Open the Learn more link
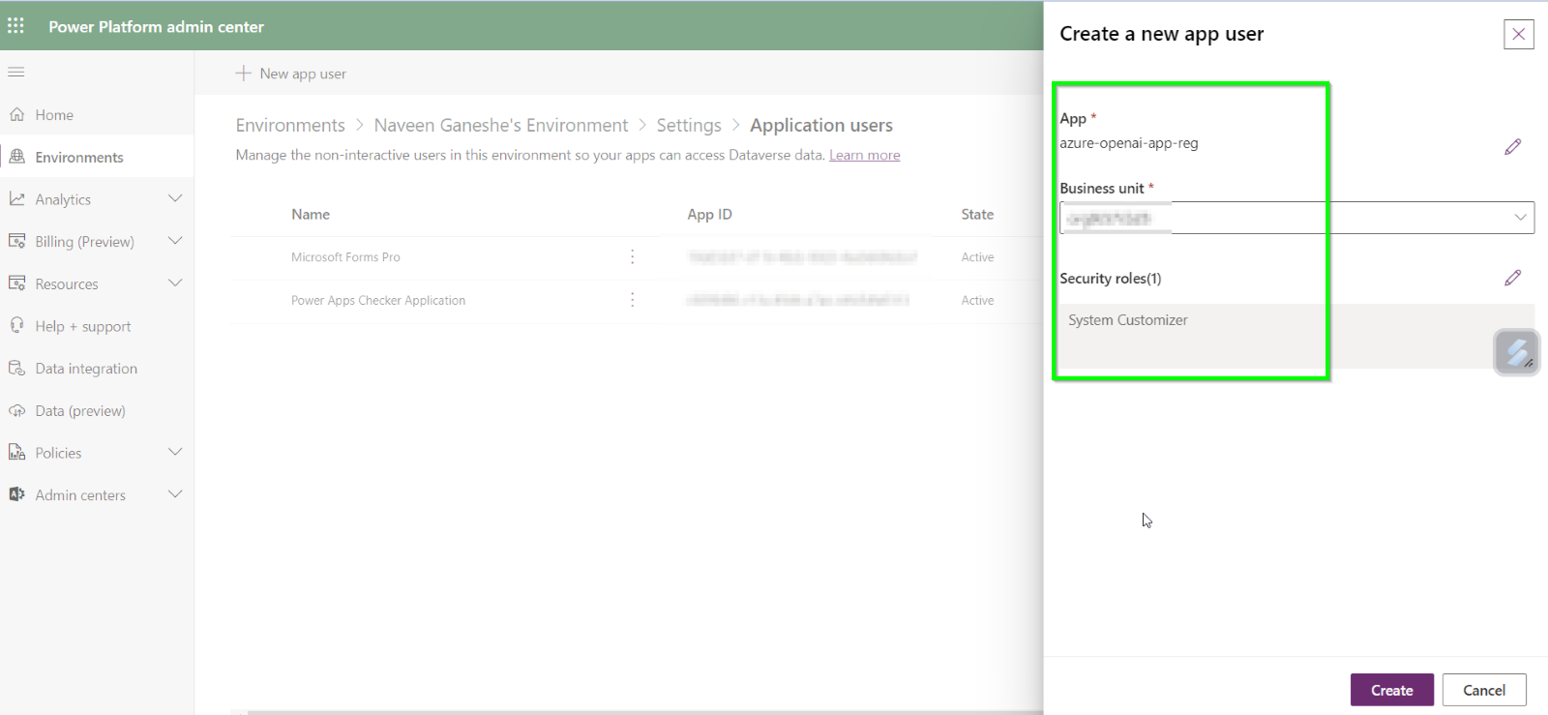The height and width of the screenshot is (715, 1548). tap(864, 155)
